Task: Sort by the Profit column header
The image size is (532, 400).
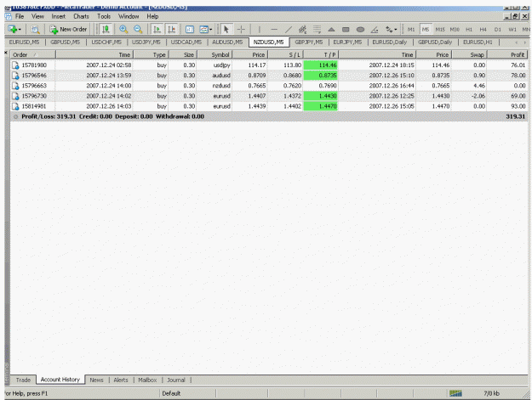Action: 507,54
